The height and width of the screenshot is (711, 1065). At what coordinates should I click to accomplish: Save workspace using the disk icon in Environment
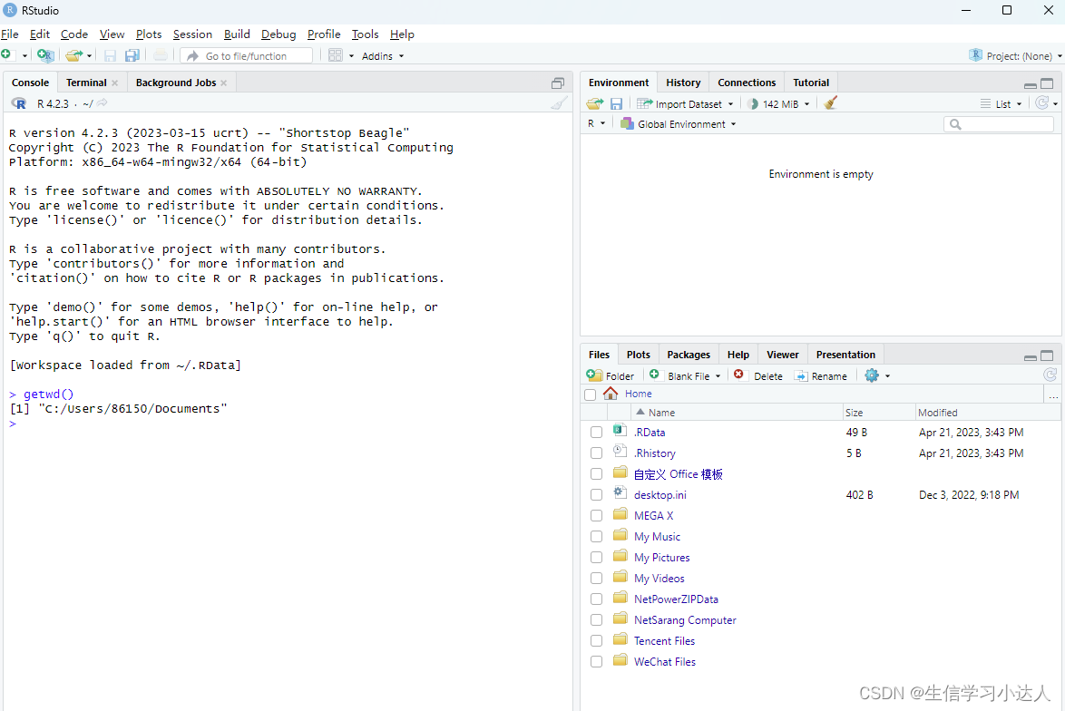616,103
